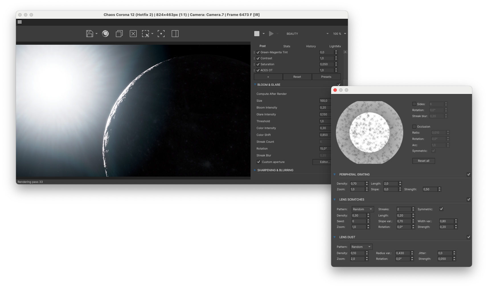Select the pick focus point tool
488x288 pixels.
[161, 34]
